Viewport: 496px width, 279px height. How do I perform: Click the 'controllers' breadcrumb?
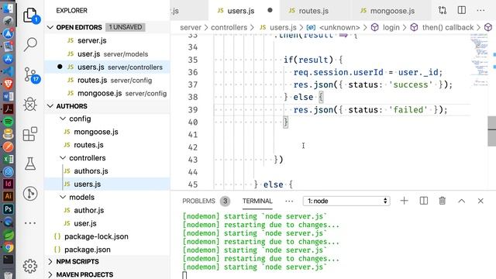[229, 28]
